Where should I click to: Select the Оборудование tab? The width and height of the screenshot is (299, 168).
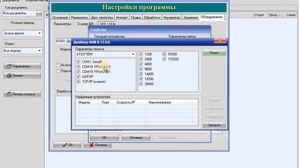pos(212,17)
